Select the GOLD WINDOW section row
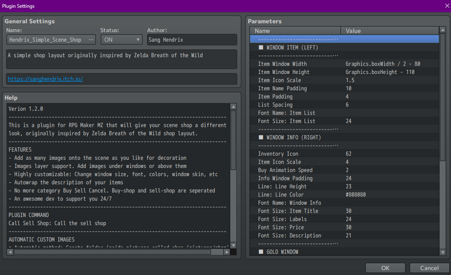 point(344,252)
